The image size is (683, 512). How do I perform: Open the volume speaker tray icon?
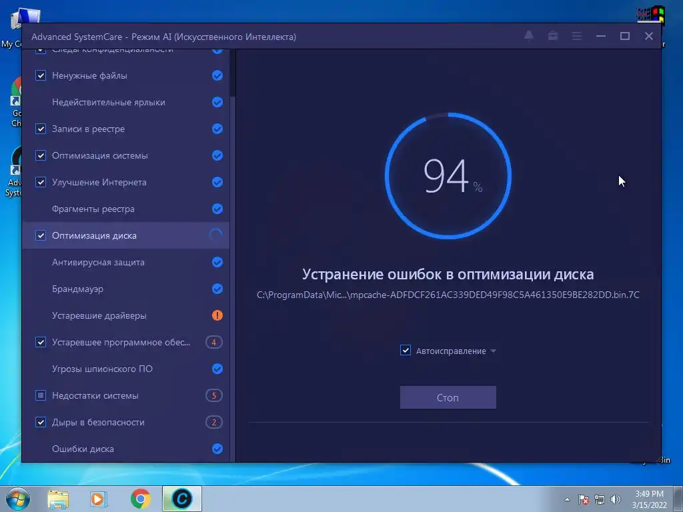(x=615, y=499)
